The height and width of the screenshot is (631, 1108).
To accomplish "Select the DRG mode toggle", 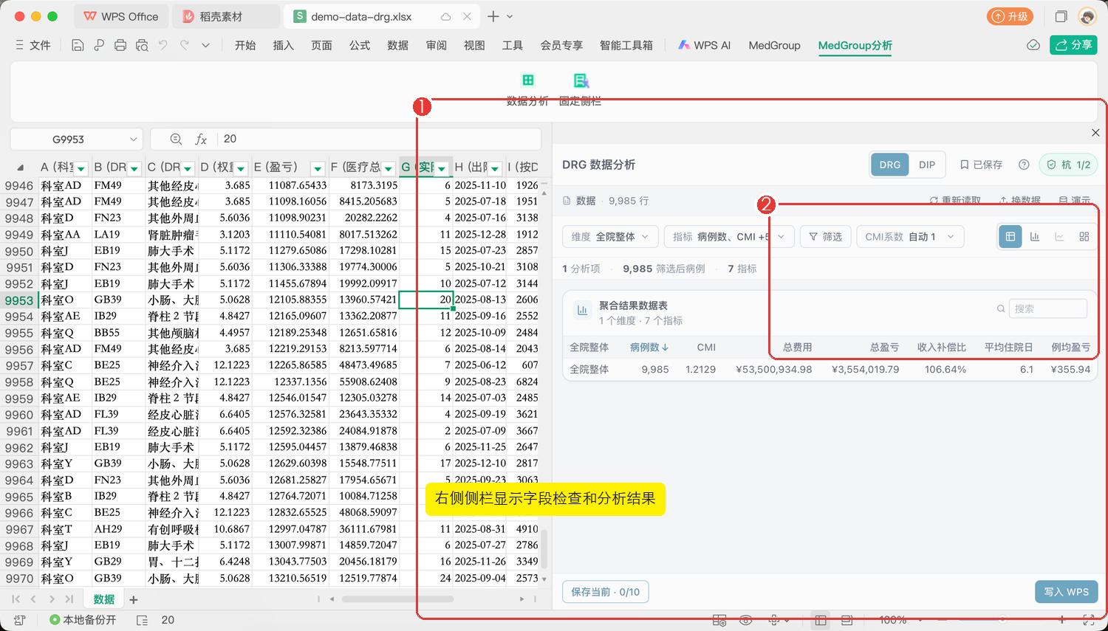I will tap(890, 165).
